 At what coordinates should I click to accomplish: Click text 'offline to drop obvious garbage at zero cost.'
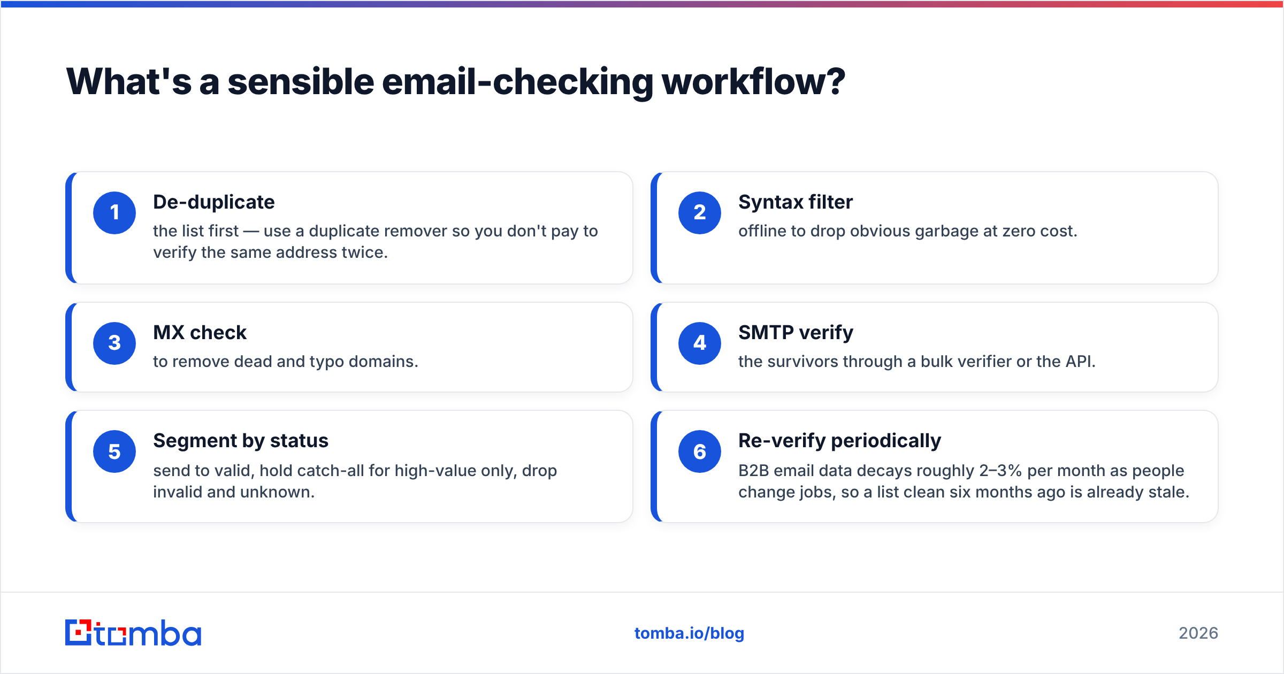pyautogui.click(x=908, y=231)
